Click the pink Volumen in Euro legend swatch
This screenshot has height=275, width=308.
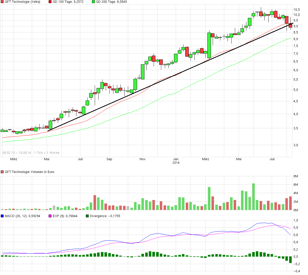tap(2, 172)
